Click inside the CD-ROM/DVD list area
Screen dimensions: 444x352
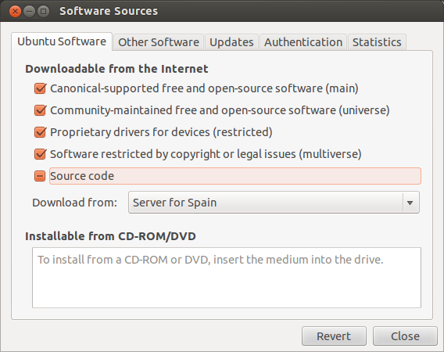coord(227,278)
